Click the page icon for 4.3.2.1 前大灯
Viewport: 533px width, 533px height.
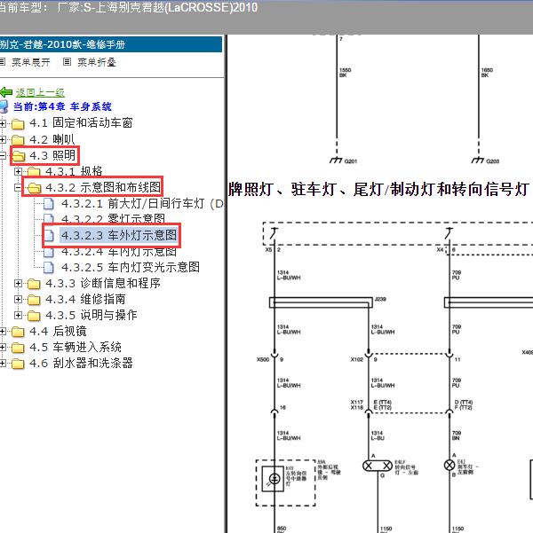coord(48,204)
